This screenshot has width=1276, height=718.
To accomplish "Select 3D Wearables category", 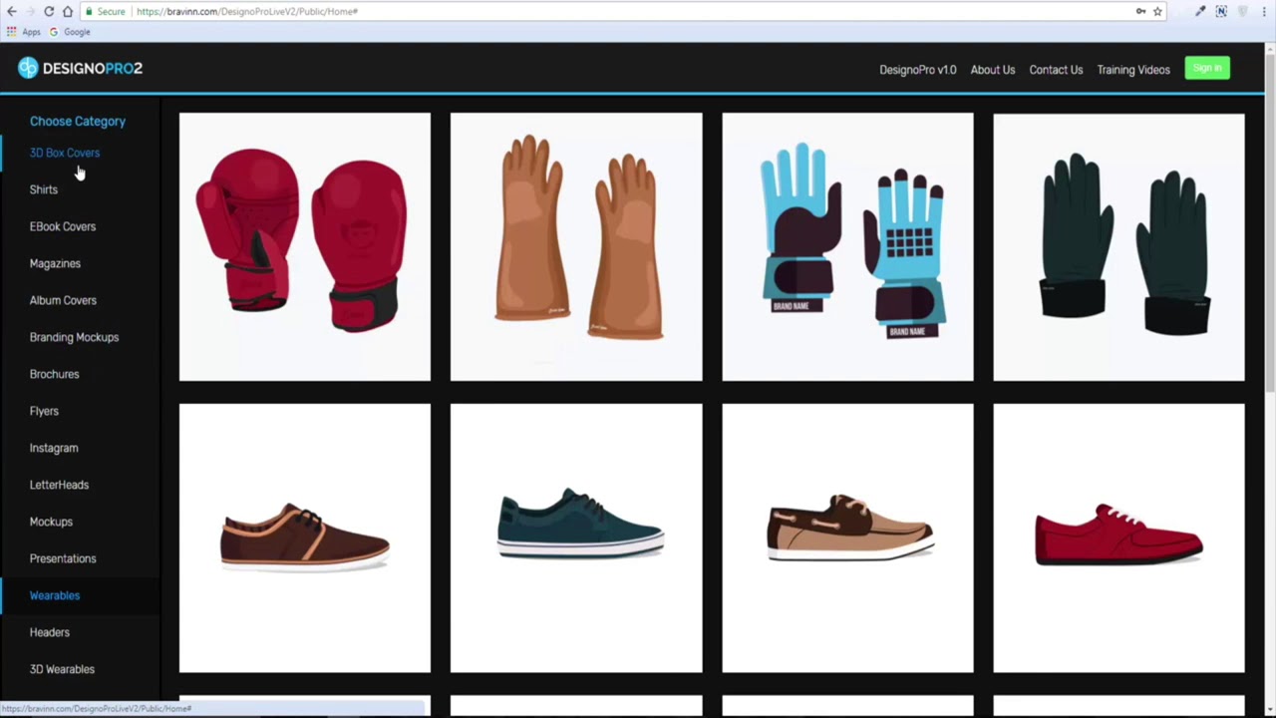I will click(62, 669).
